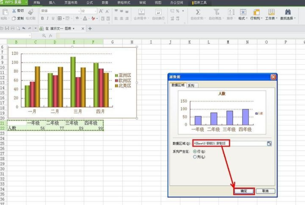Click the font color A button
This screenshot has width=305, height=205.
point(85,19)
